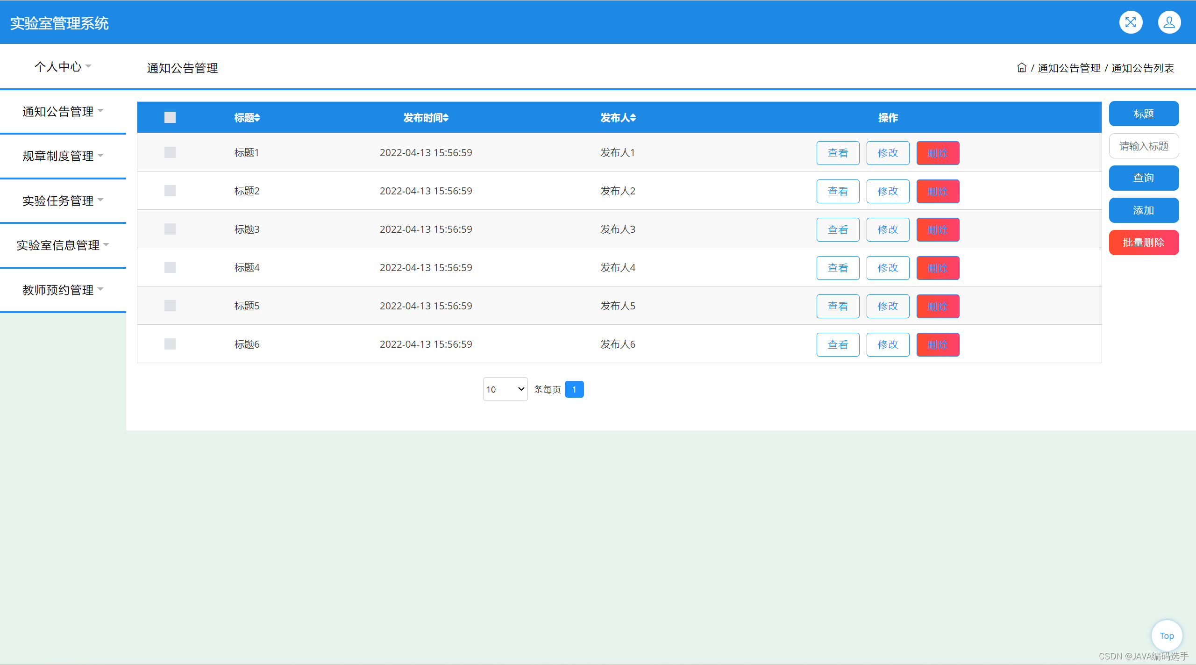Select the checkbox for 标题5 row
This screenshot has height=665, width=1196.
pos(170,306)
